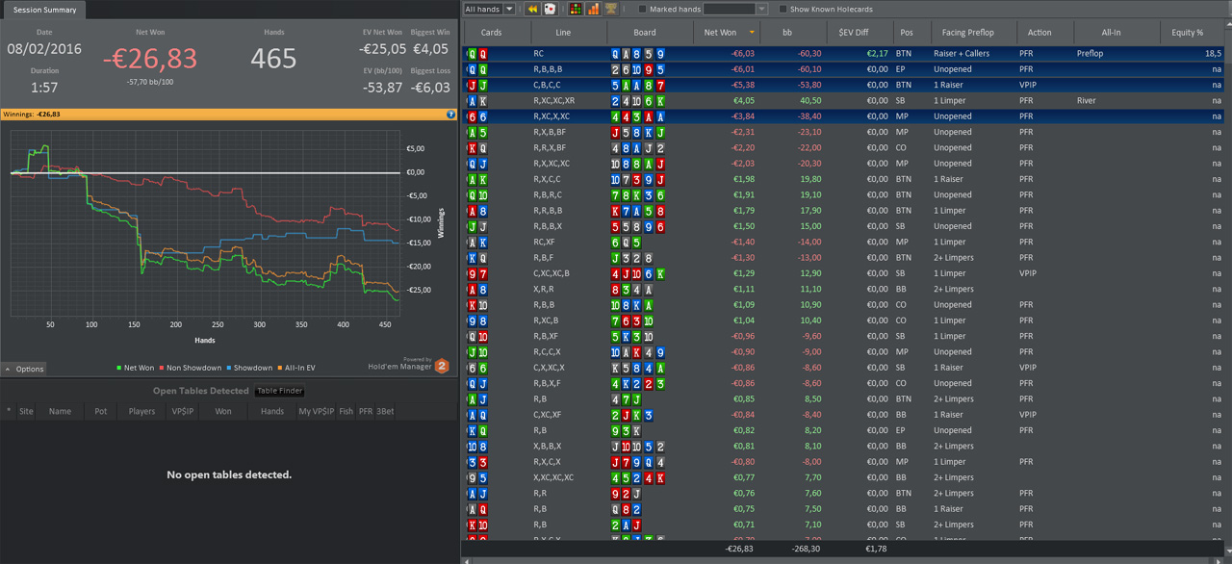Click the line 'X,XC,XC,XC'
The image size is (1232, 564).
(553, 477)
